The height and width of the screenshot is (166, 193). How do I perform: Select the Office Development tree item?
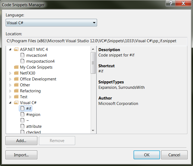(38, 79)
